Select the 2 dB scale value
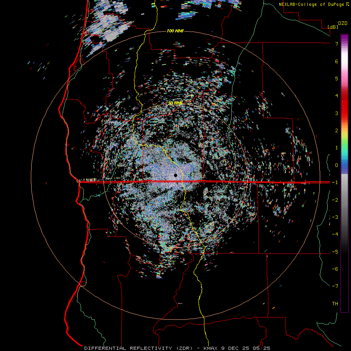Viewport: 351px width, 351px height. click(x=337, y=131)
